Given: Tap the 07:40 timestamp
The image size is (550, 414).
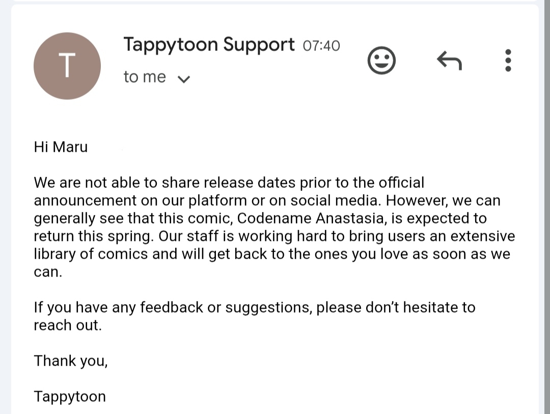Looking at the screenshot, I should 321,46.
